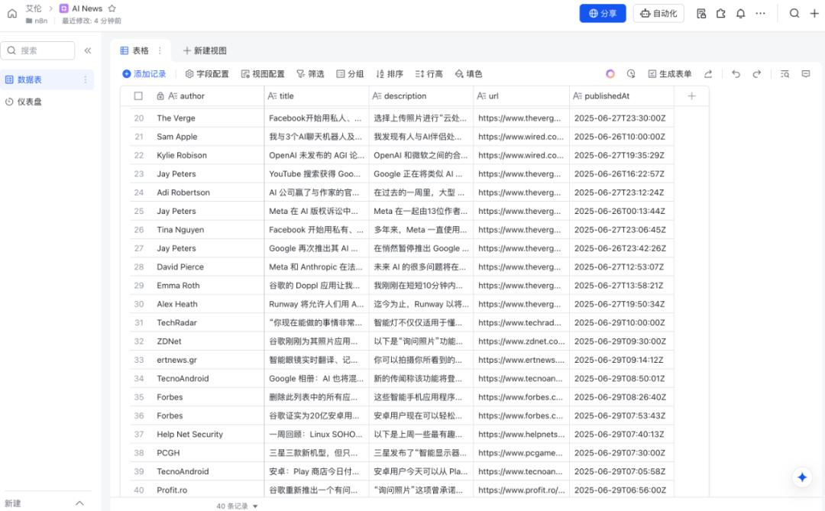
Task: Open the 筛选 filter menu
Action: (x=310, y=73)
